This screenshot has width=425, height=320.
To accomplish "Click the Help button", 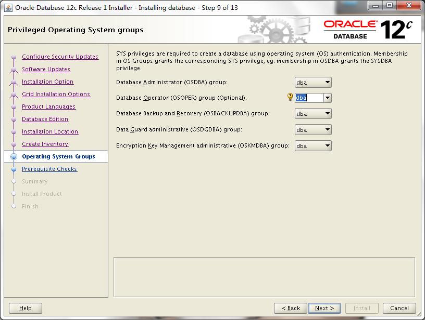I will (x=26, y=308).
